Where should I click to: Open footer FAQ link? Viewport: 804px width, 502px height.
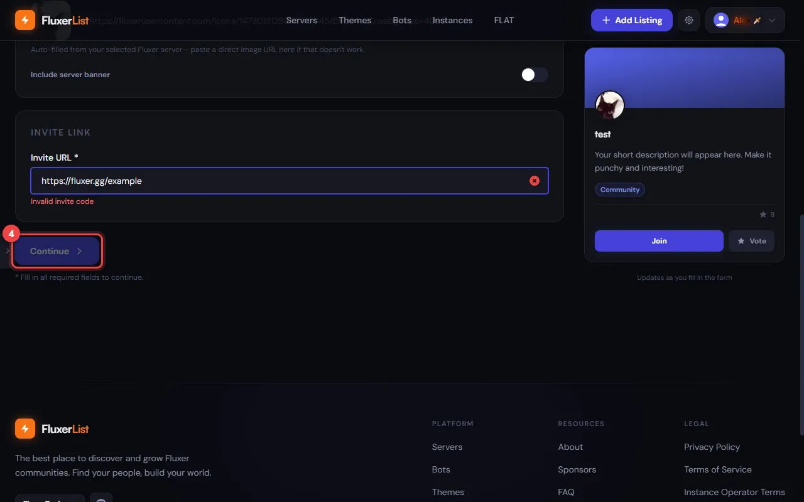[566, 492]
